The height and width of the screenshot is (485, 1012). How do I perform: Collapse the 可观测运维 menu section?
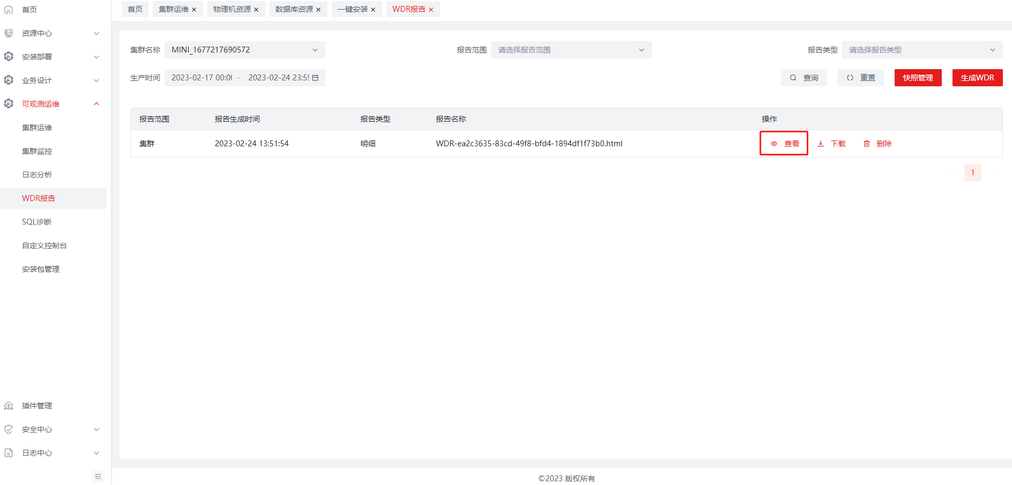(96, 104)
